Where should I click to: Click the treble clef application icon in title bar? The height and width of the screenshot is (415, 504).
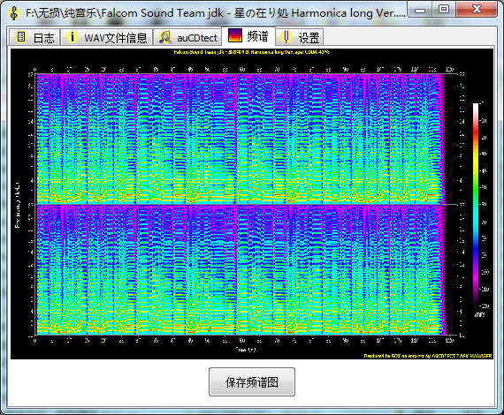(14, 13)
